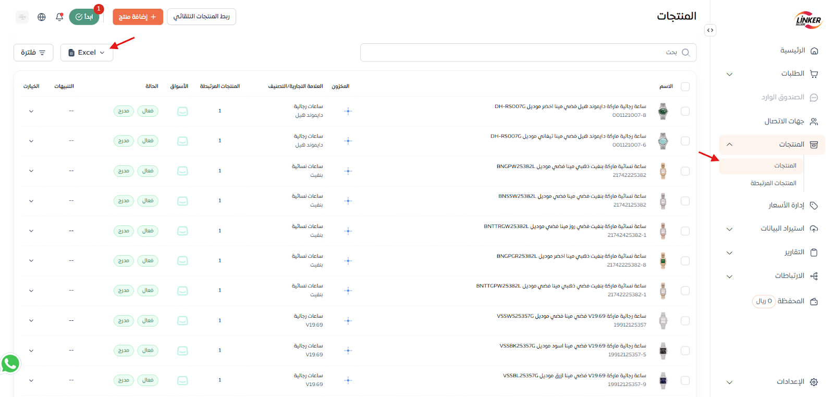Screen dimensions: 834x397
Task: Click stock icon for DH-RS007G green watch row
Action: click(348, 111)
